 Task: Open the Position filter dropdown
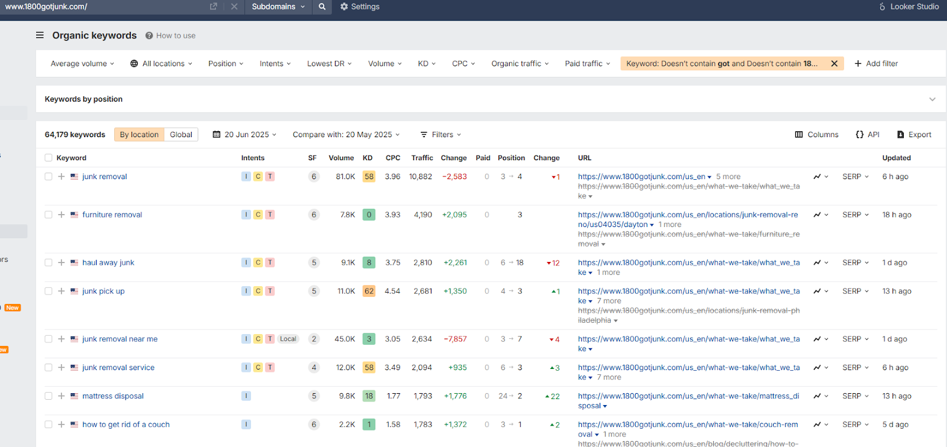226,64
